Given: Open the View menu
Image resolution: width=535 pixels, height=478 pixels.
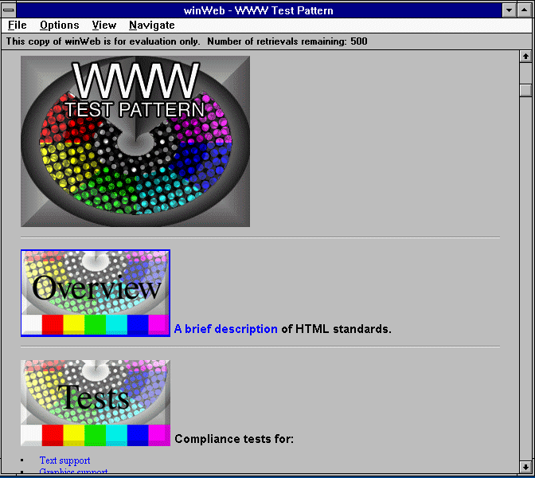Looking at the screenshot, I should pos(103,25).
